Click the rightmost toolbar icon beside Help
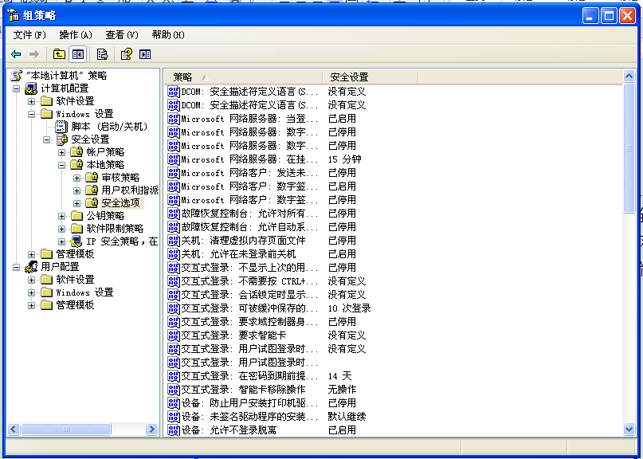Viewport: 643px width, 459px height. tap(145, 54)
